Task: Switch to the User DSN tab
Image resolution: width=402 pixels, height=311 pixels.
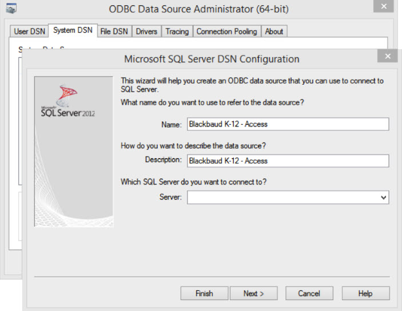Action: (29, 32)
